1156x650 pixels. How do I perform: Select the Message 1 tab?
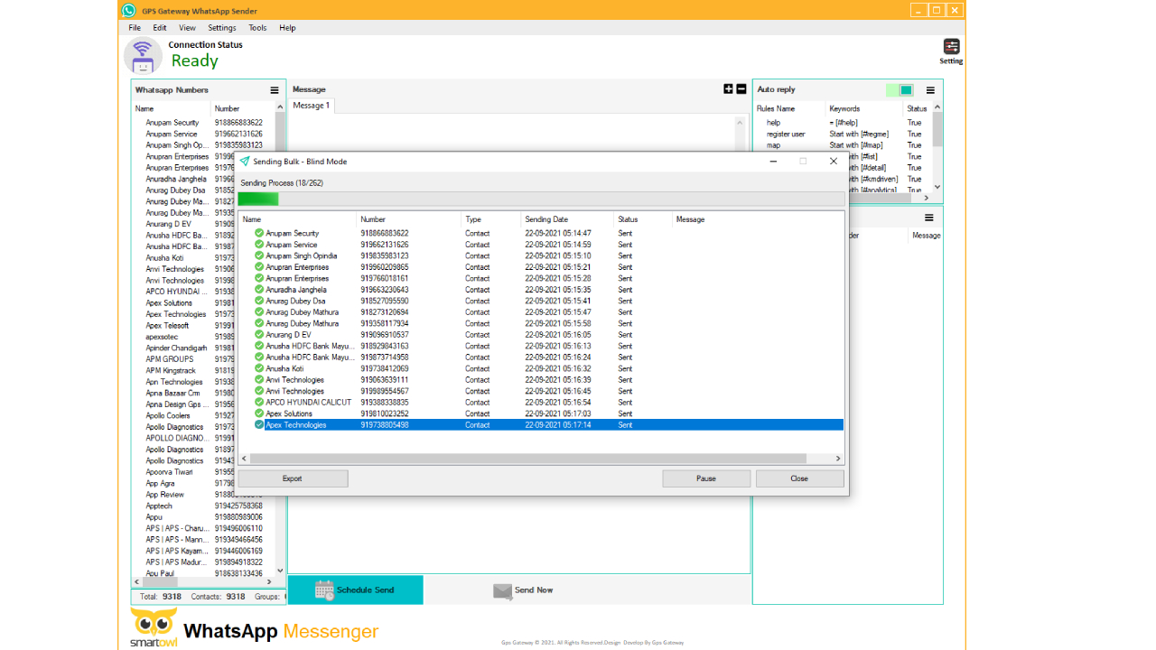pos(312,106)
